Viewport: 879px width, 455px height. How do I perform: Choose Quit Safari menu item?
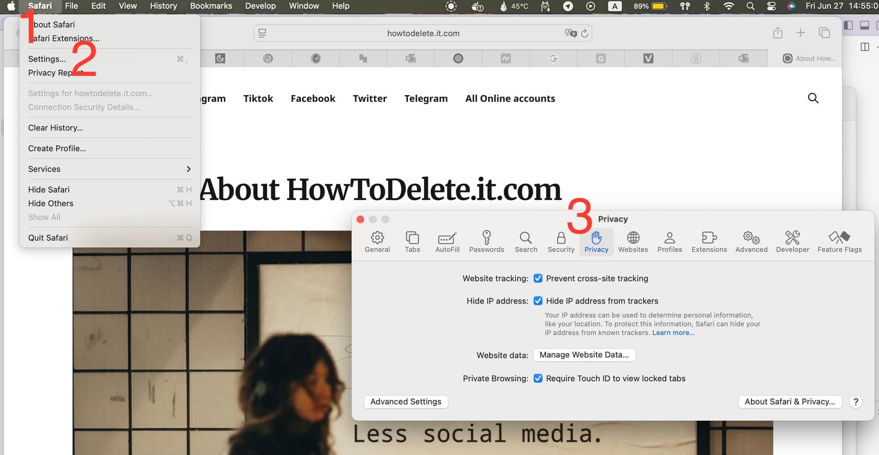(109, 238)
